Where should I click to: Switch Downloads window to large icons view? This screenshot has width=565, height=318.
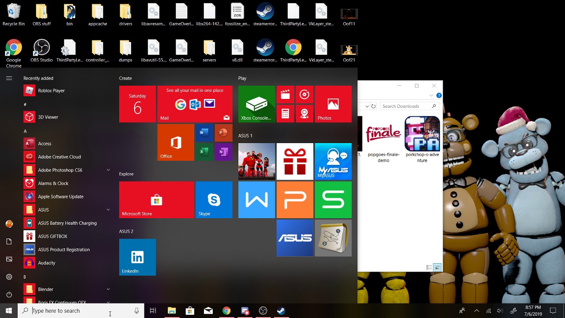[x=437, y=268]
